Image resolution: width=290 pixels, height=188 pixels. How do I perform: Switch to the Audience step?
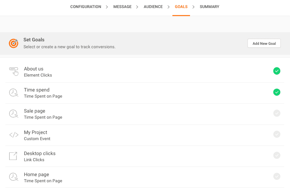153,7
